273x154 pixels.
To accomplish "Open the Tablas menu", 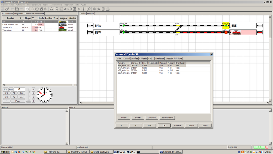I will (x=46, y=5).
